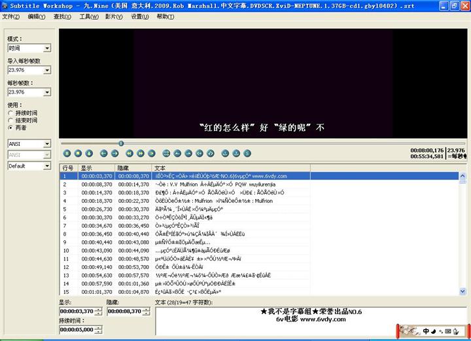Open the 文件 menu

[x=11, y=17]
